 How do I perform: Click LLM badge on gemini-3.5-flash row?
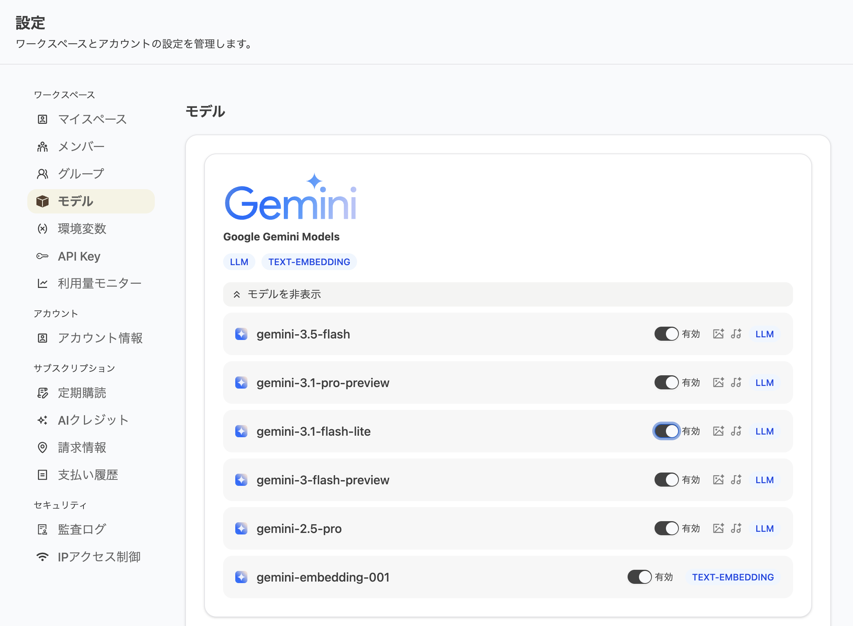(x=765, y=334)
